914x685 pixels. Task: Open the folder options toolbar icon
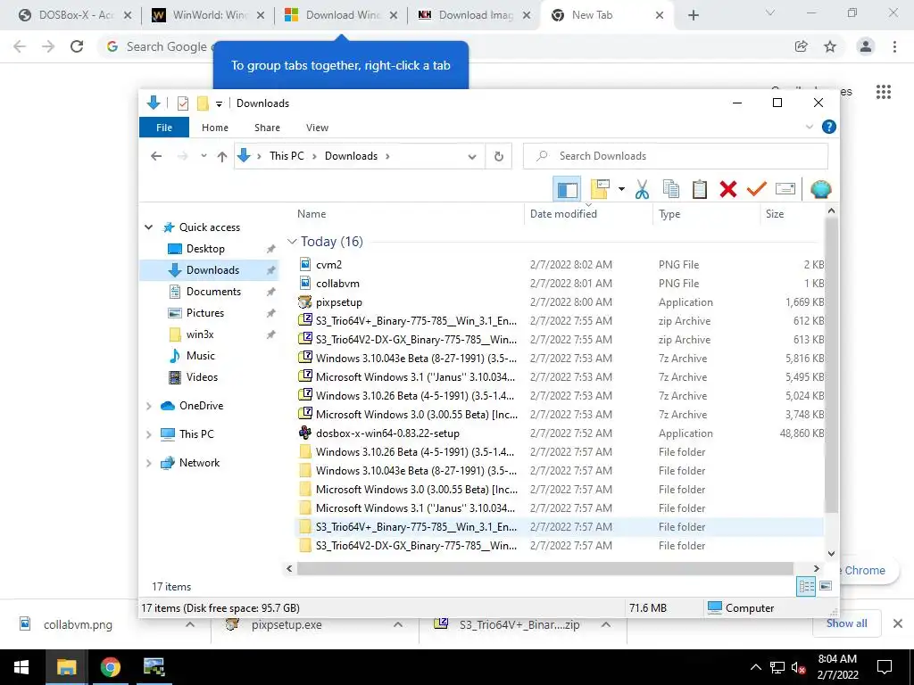click(x=599, y=189)
